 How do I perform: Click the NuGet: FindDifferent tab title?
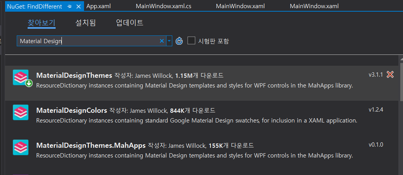pyautogui.click(x=35, y=7)
